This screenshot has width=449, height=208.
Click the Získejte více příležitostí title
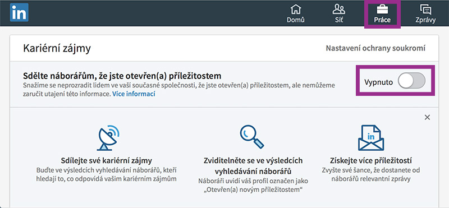click(x=371, y=160)
